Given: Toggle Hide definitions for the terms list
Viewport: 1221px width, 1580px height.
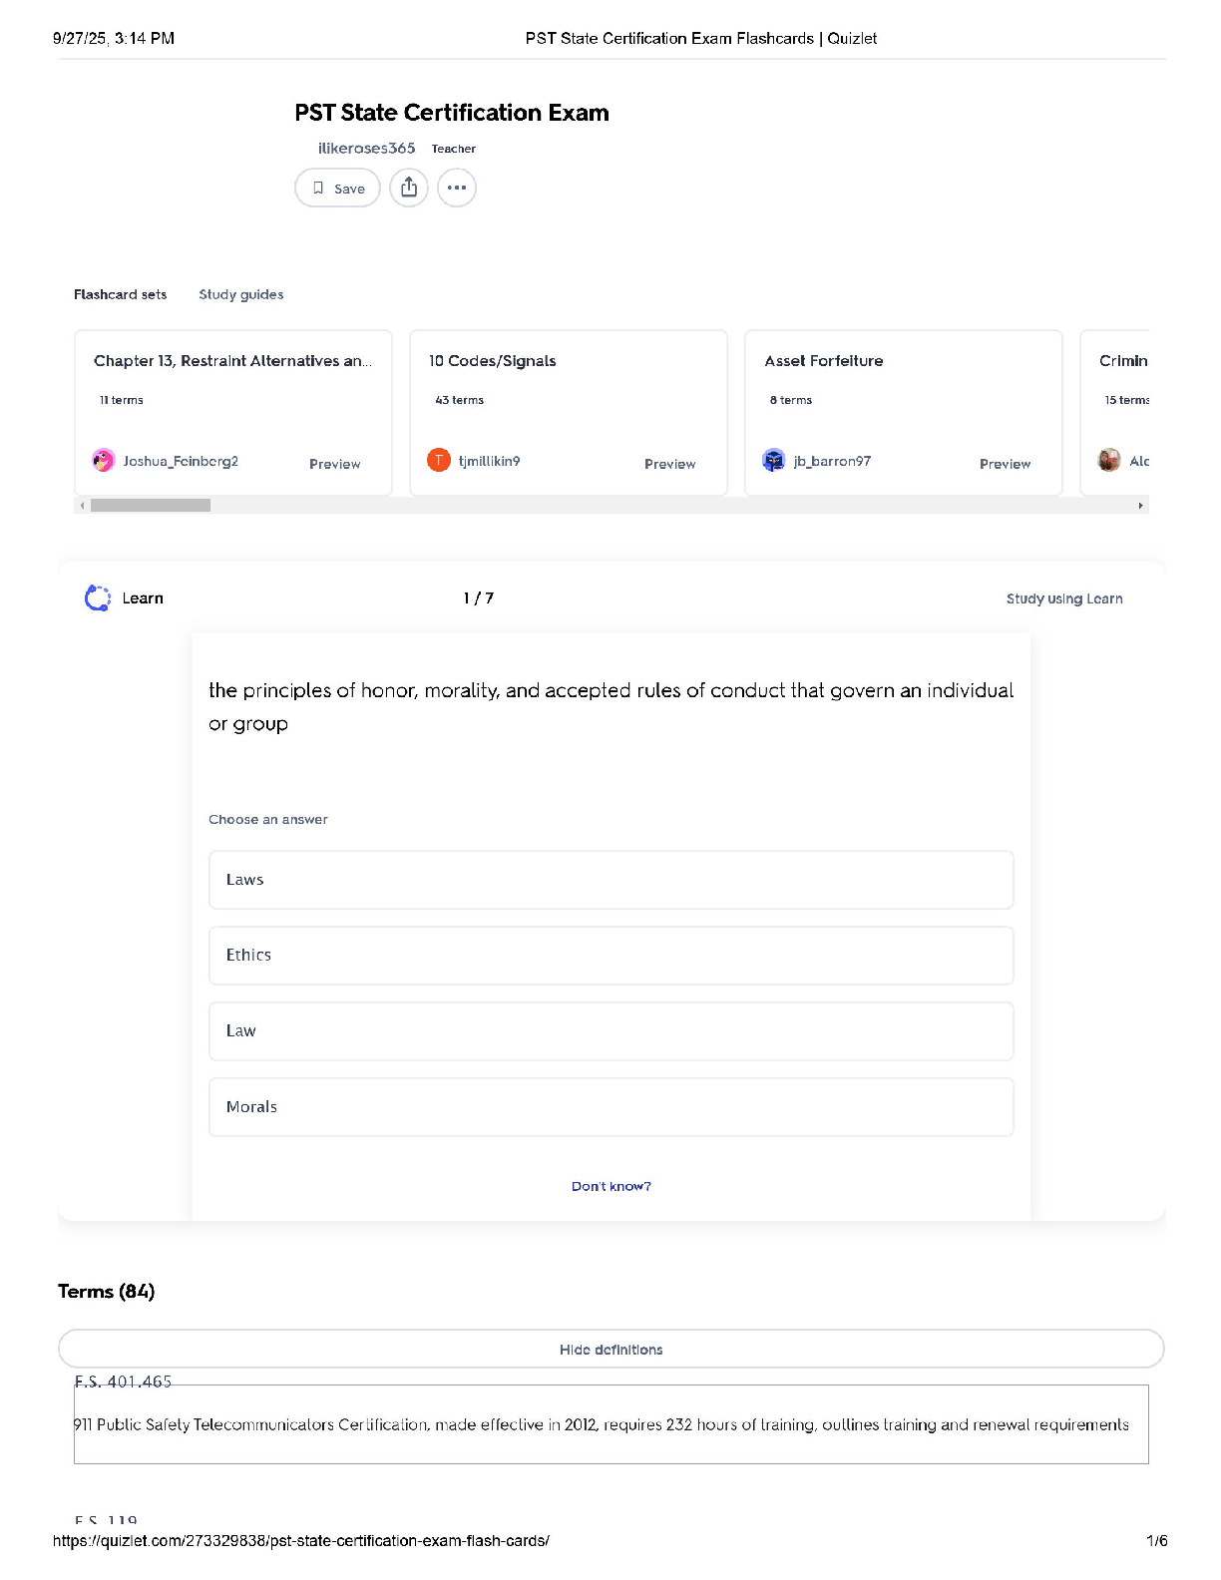Looking at the screenshot, I should 610,1349.
